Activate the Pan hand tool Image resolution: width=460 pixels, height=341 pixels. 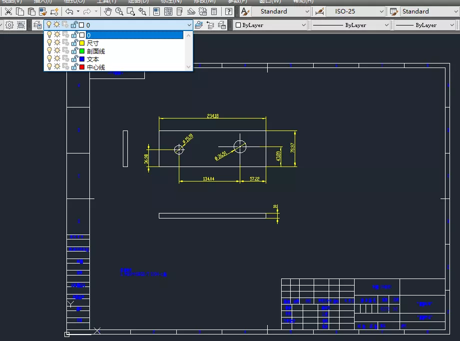(108, 11)
